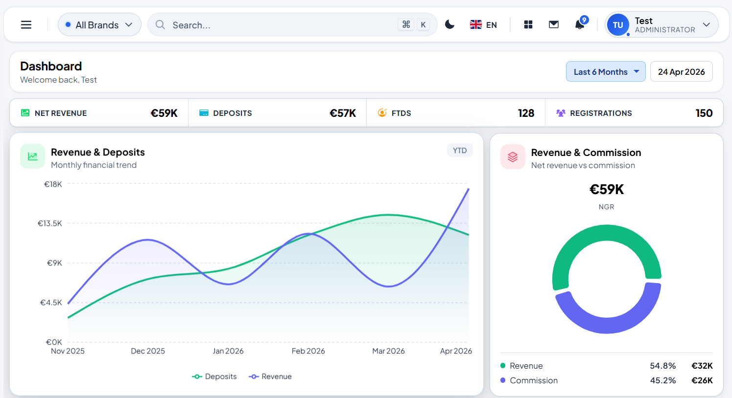Click the Revenue & Commission layers icon
The image size is (732, 398).
click(x=513, y=156)
